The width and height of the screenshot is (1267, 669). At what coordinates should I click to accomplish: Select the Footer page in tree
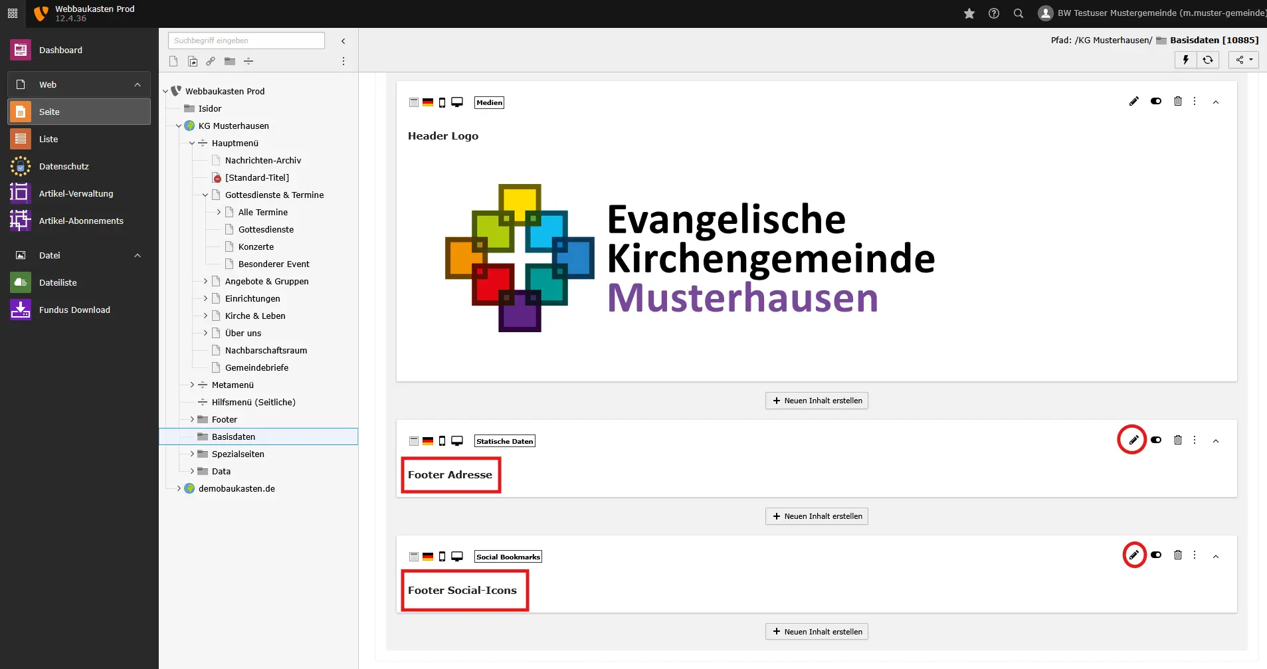(225, 419)
